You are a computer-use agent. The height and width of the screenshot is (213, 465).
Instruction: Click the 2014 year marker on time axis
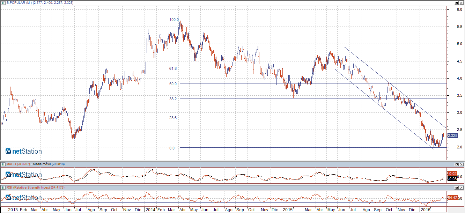(x=150, y=210)
